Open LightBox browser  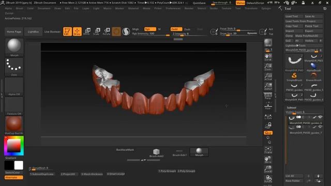[33, 32]
